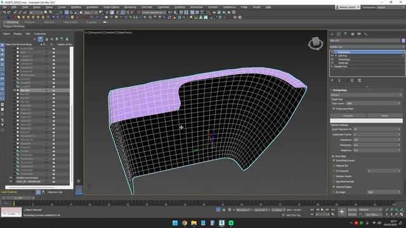The image size is (406, 228).
Task: Click the Align tool icon
Action: 175,13
